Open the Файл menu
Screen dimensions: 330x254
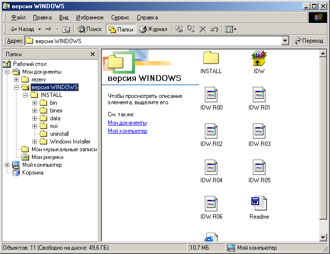[x=18, y=17]
